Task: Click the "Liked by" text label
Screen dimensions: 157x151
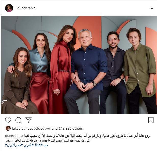Action: click(19, 129)
